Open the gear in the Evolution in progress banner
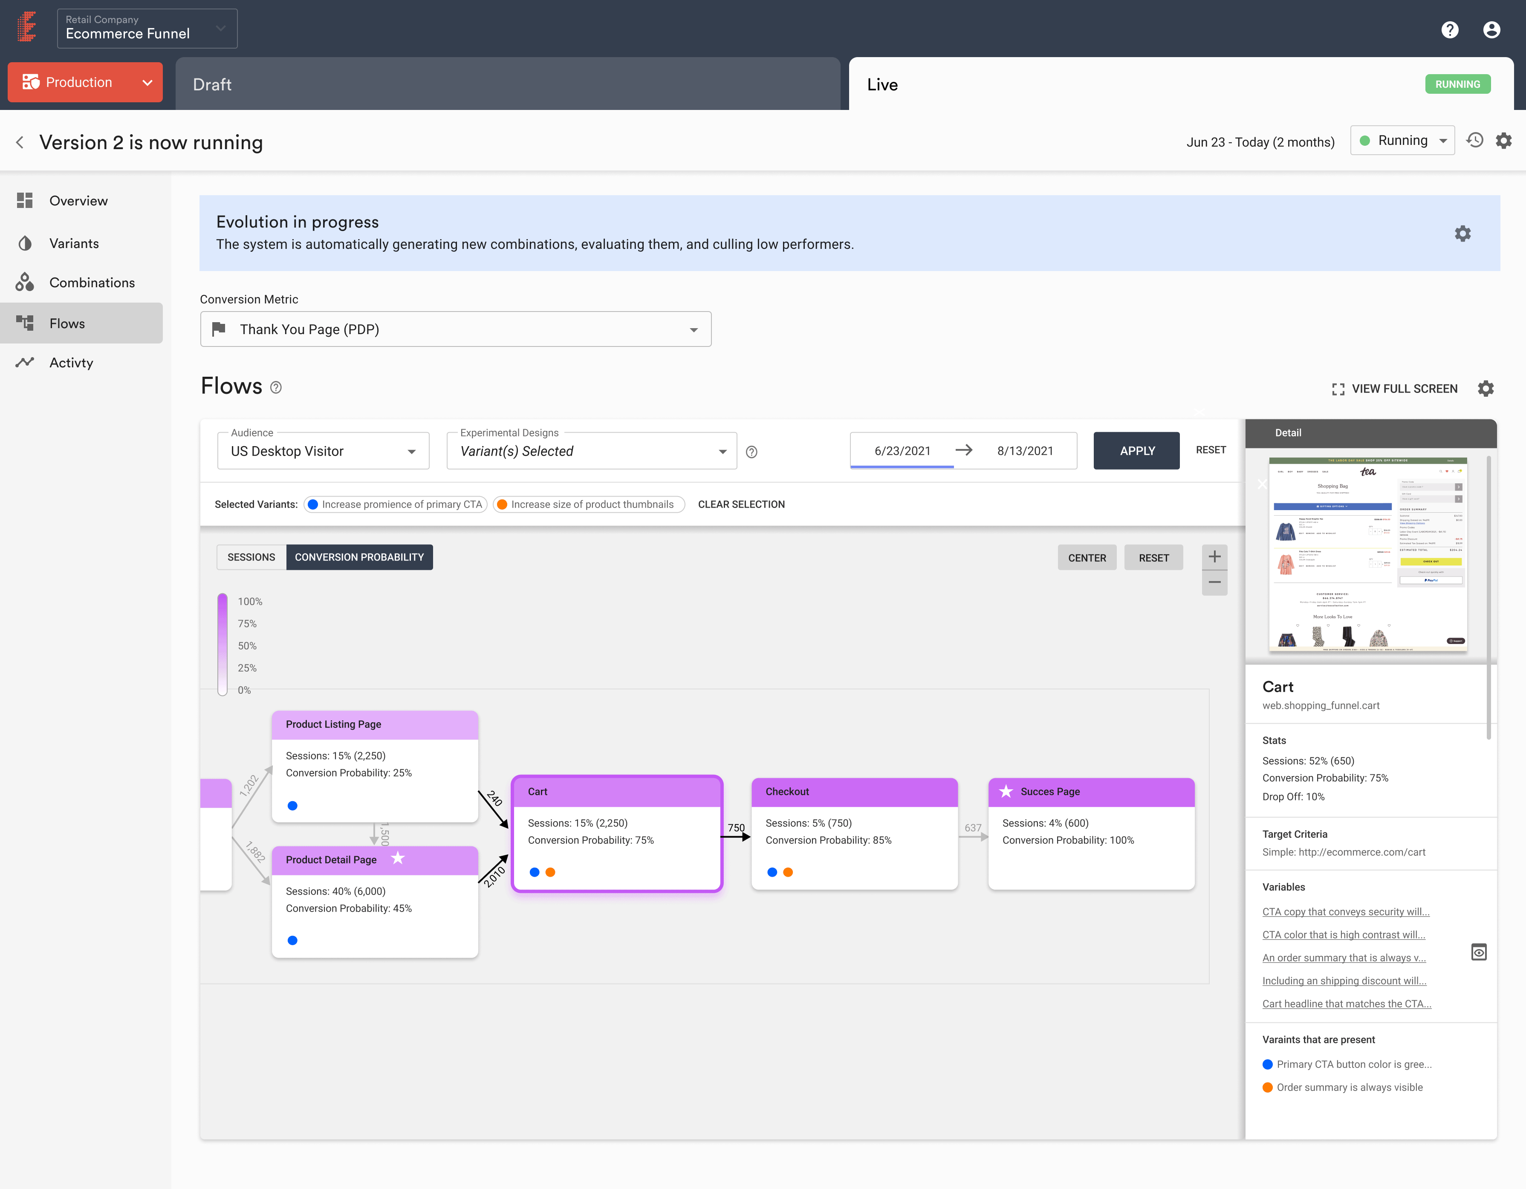Screen dimensions: 1526x1189 point(1462,234)
